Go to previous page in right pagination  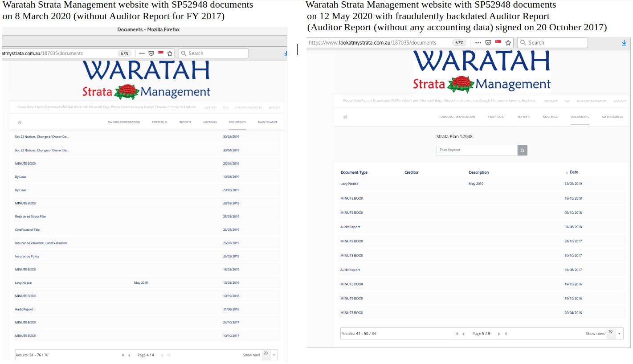point(463,334)
